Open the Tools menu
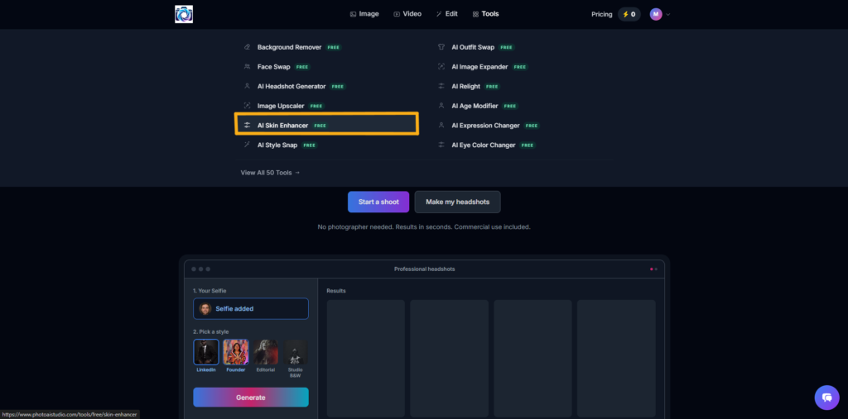Image resolution: width=848 pixels, height=419 pixels. (485, 14)
